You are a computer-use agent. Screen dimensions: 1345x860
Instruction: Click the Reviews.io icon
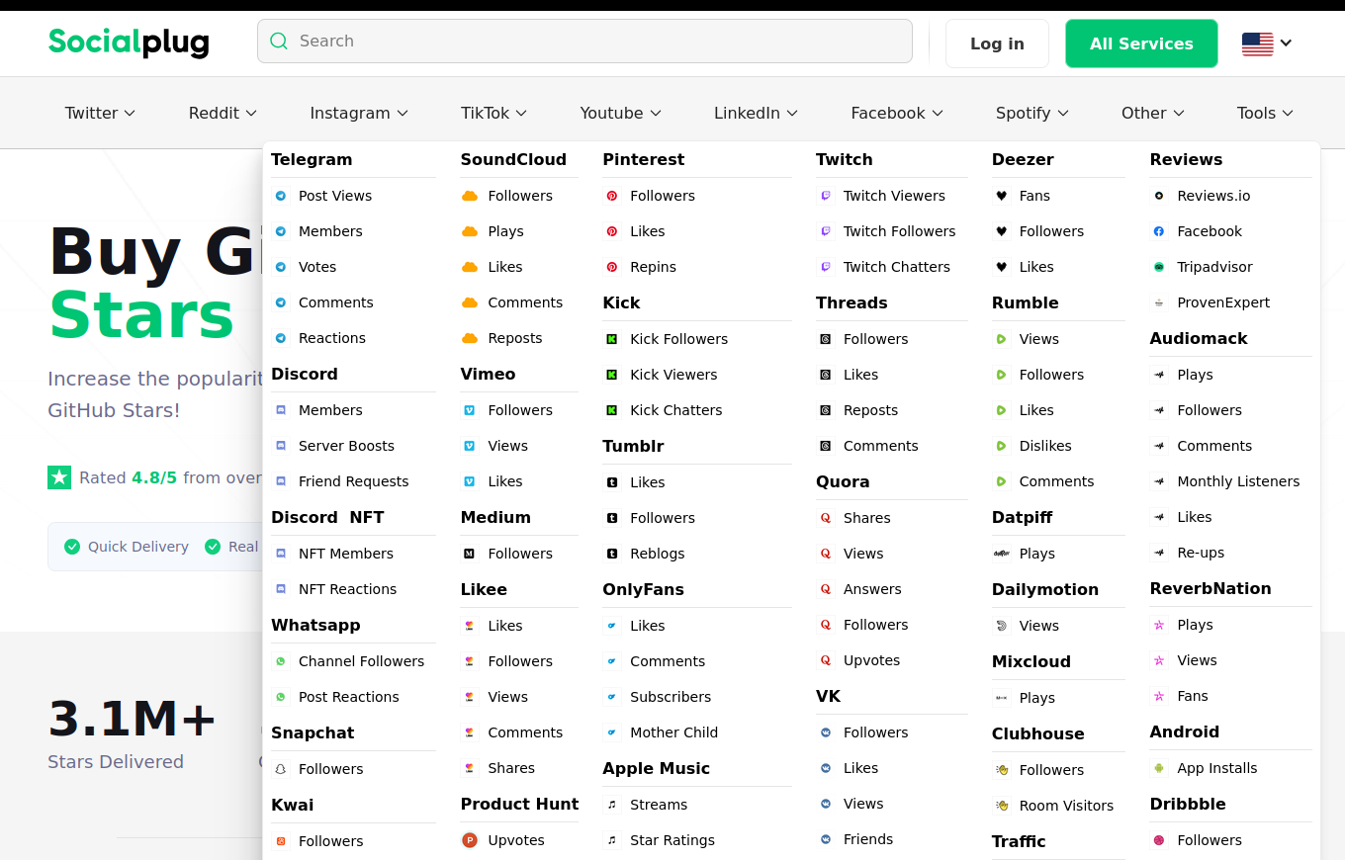point(1159,196)
